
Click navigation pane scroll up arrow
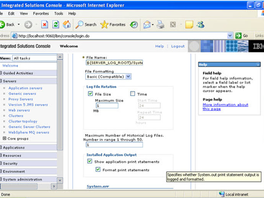pyautogui.click(x=60, y=57)
